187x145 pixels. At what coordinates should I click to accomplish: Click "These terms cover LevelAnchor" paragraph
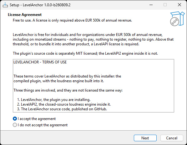[x=67, y=78]
